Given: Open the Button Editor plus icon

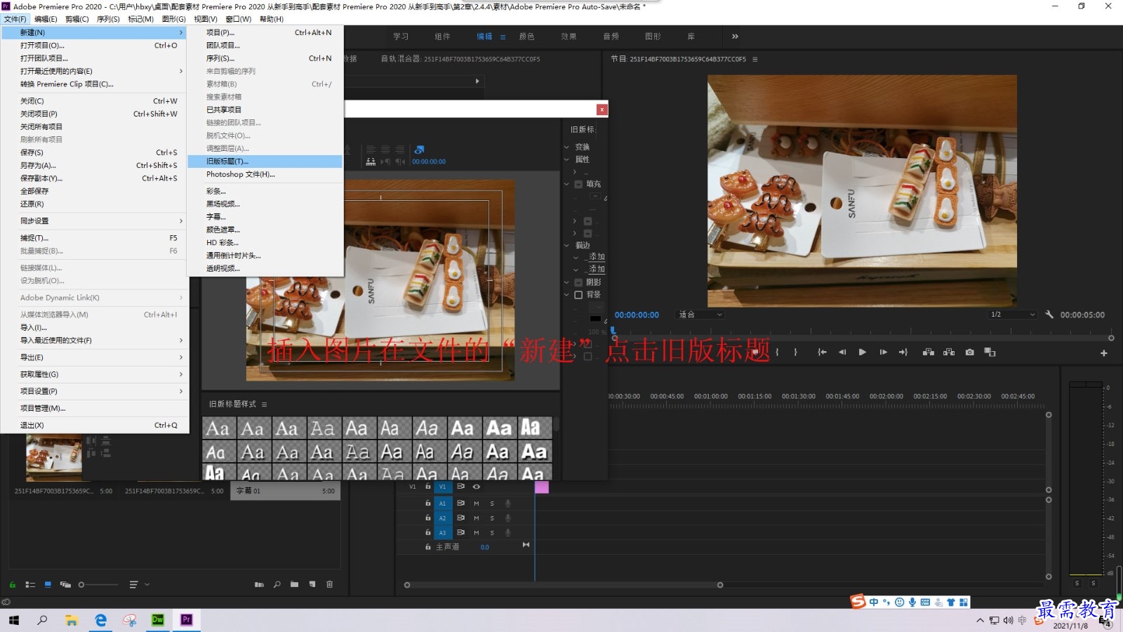Looking at the screenshot, I should click(x=1103, y=353).
